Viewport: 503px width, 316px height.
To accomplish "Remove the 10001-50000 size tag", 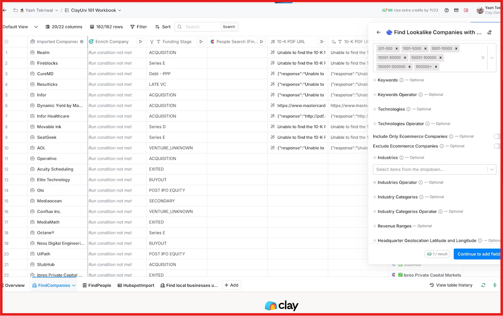I will pos(405,58).
